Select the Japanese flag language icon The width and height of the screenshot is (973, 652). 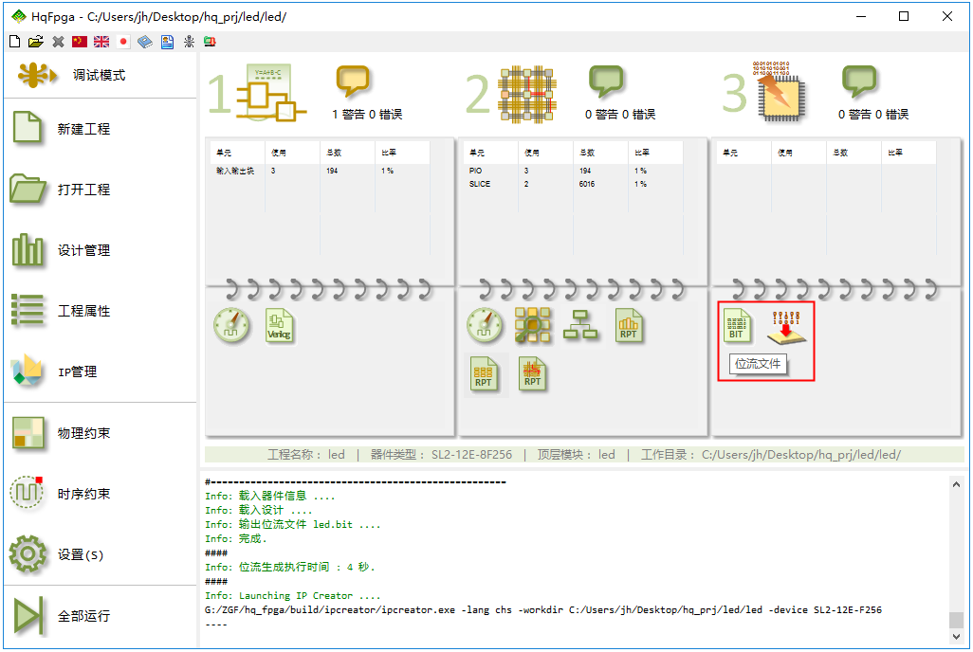pyautogui.click(x=123, y=42)
